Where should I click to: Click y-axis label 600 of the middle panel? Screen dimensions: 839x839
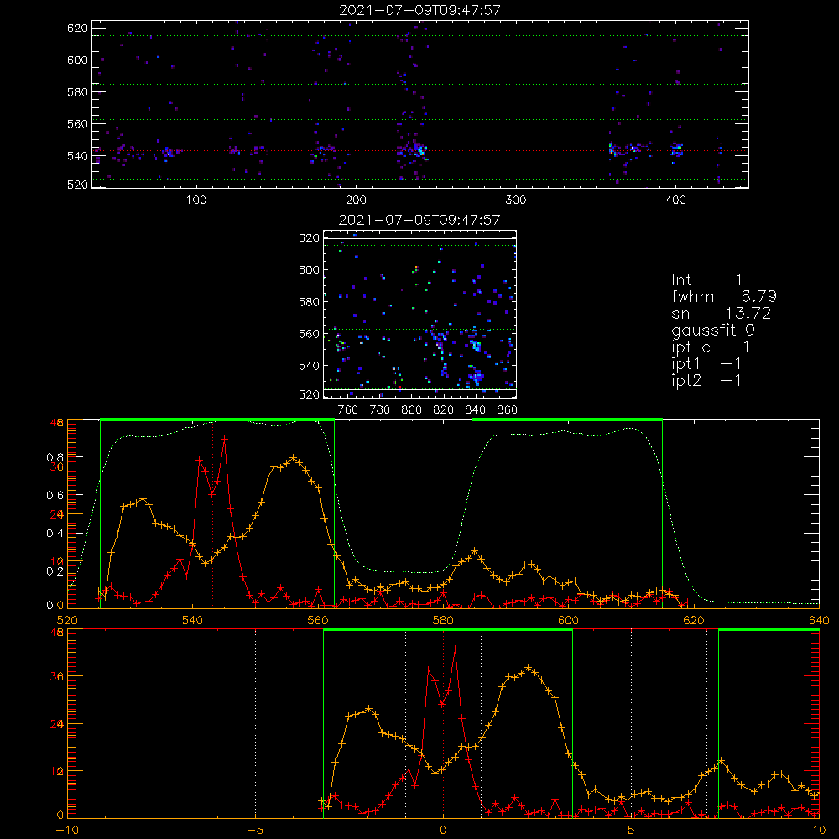[310, 269]
